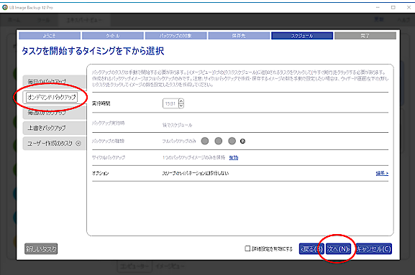Click the スリープ/ハイバネーションに移行しない option text
This screenshot has height=275, width=415.
pos(196,173)
